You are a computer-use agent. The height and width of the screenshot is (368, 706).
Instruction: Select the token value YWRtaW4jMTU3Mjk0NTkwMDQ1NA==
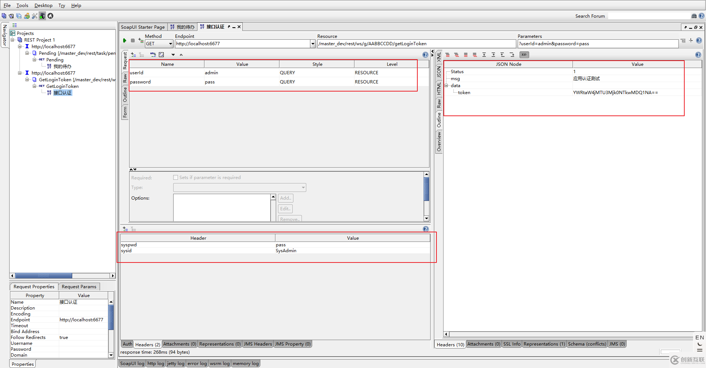click(616, 93)
